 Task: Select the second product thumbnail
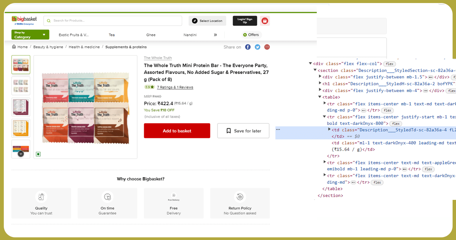pos(21,86)
